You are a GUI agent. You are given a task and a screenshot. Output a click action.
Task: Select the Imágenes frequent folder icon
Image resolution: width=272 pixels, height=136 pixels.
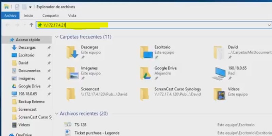(73, 73)
